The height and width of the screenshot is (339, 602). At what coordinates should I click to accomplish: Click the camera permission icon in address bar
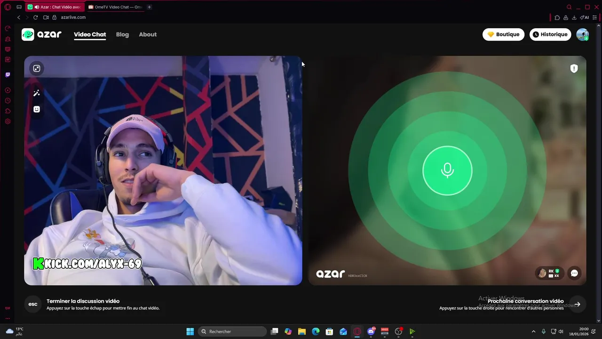(46, 17)
